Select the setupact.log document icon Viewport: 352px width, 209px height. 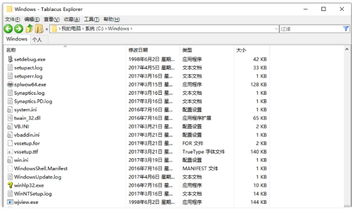coord(10,68)
